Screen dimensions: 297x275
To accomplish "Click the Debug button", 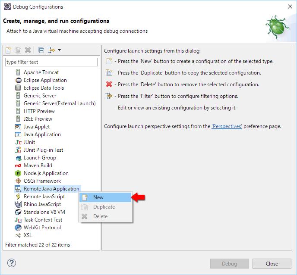I will click(230, 264).
